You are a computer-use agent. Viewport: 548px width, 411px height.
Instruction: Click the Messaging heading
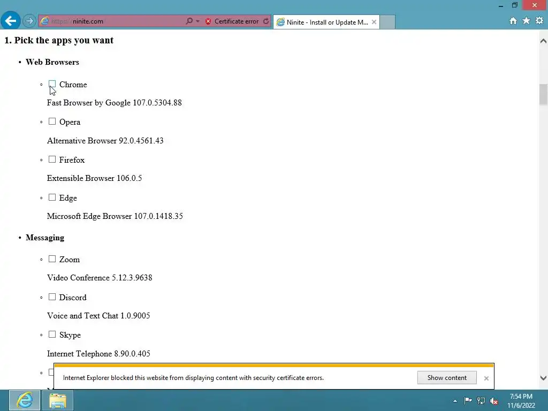(45, 238)
